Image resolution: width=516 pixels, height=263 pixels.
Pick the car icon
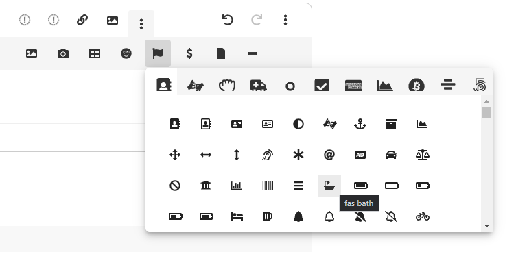[391, 155]
